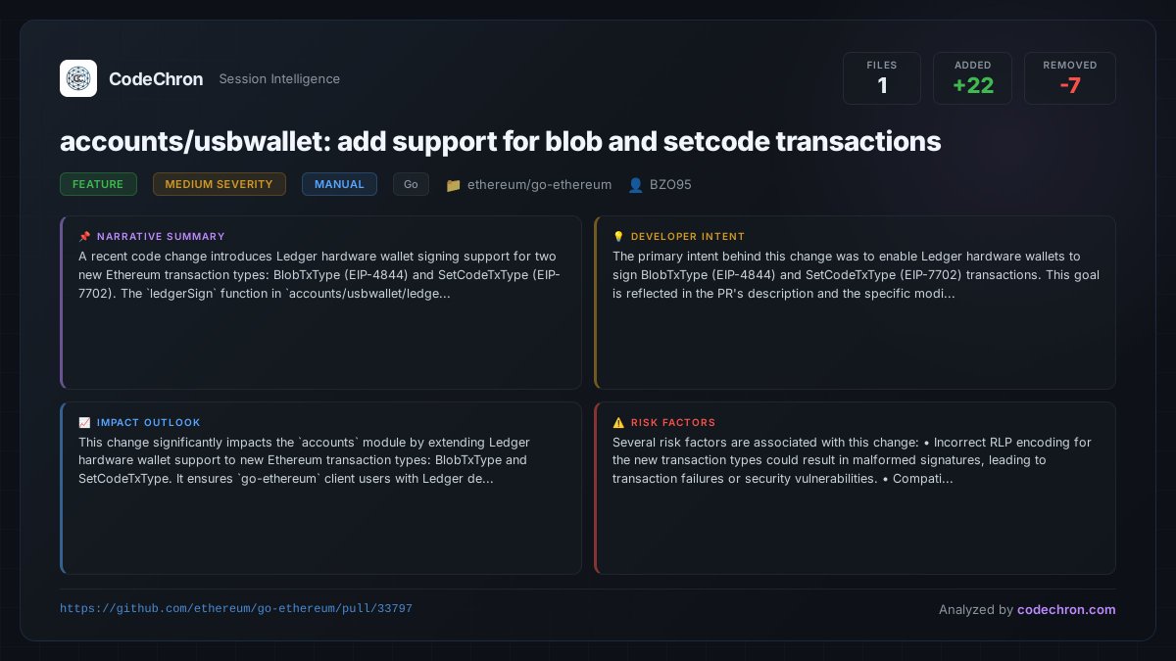Click the user icon before BZO95
The height and width of the screenshot is (661, 1176).
pyautogui.click(x=635, y=184)
